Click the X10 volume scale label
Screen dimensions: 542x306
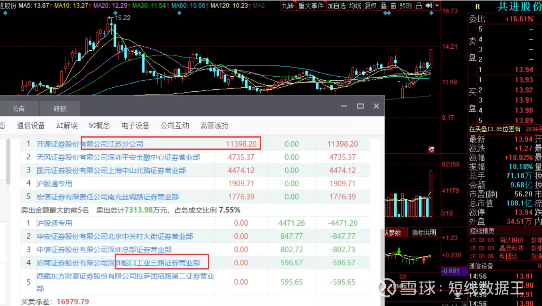pos(447,213)
